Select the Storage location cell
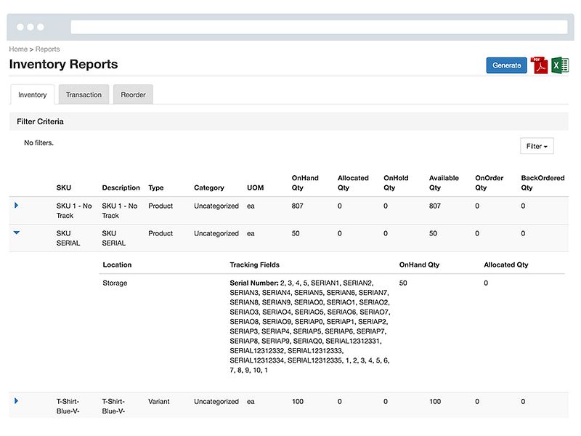The height and width of the screenshot is (436, 581). pos(115,283)
